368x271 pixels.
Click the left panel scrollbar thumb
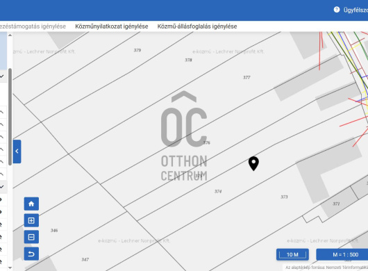click(10, 117)
